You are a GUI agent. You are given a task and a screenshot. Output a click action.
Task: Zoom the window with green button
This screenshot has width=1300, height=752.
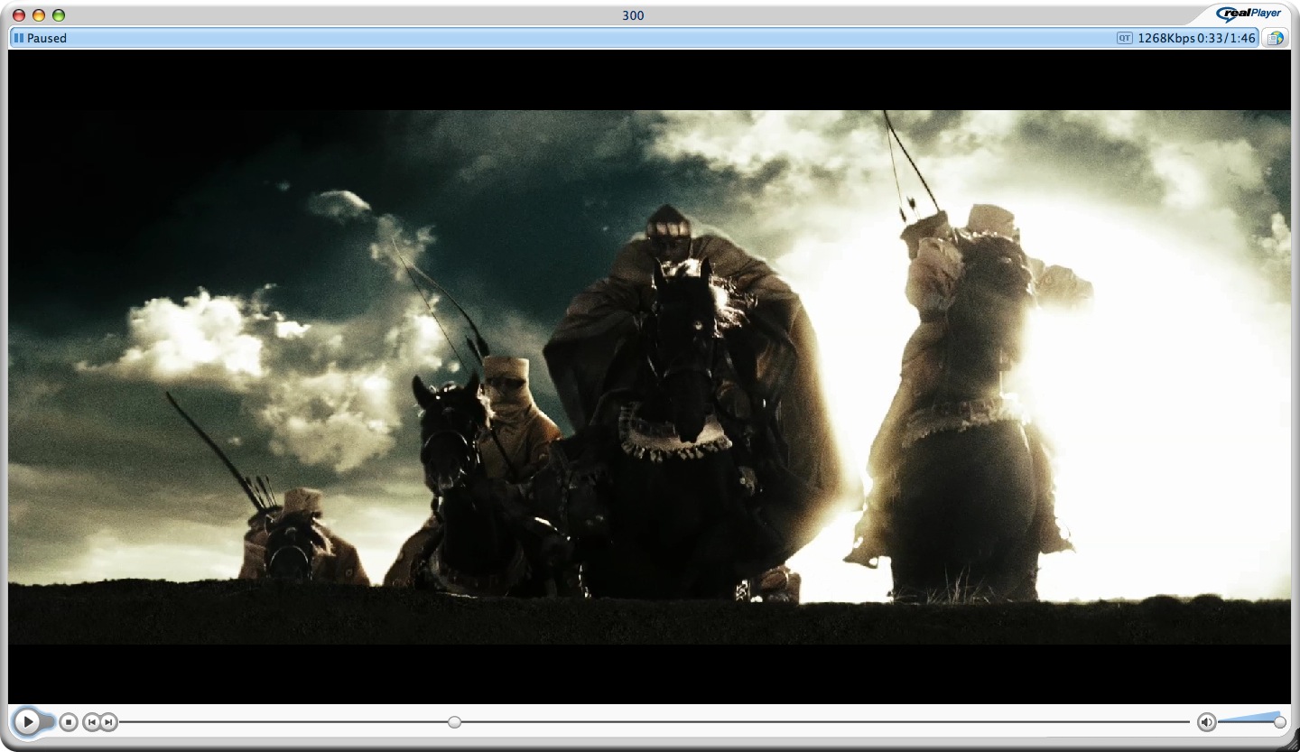[x=59, y=15]
